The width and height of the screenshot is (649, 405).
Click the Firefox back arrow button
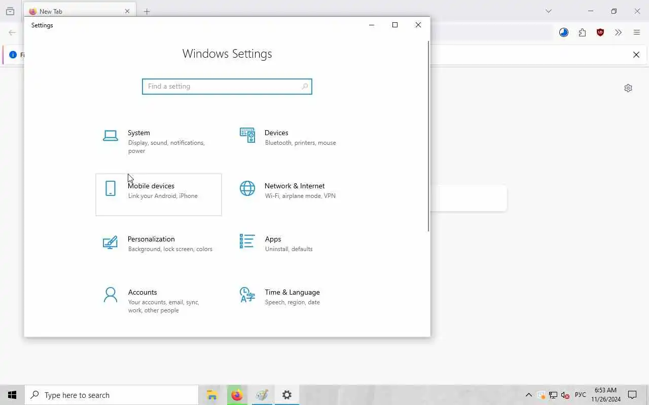(x=12, y=32)
